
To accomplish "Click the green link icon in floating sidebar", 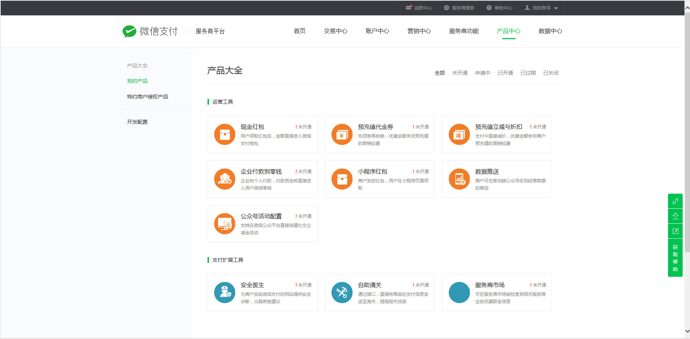I will (675, 201).
